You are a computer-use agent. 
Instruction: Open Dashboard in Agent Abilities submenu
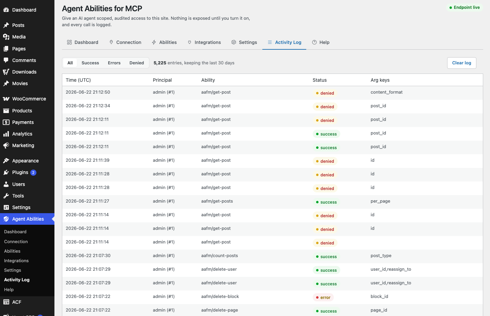(x=15, y=232)
